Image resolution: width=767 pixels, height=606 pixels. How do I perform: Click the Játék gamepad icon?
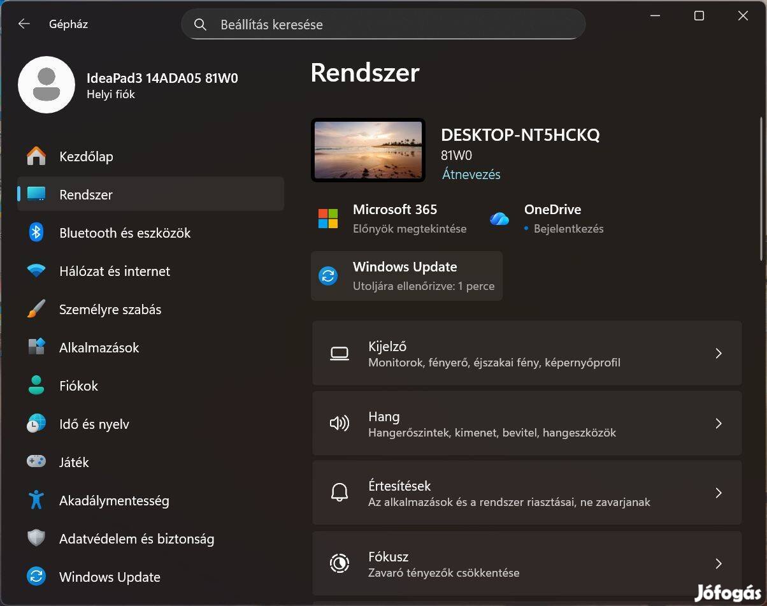(36, 461)
